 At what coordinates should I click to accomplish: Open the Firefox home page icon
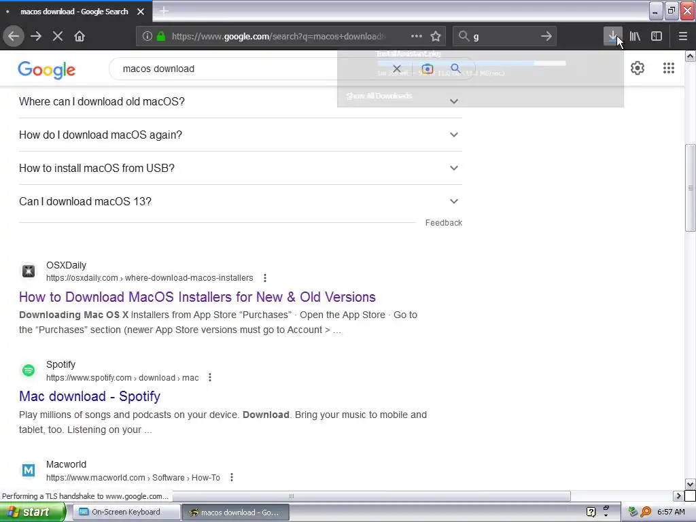click(80, 37)
